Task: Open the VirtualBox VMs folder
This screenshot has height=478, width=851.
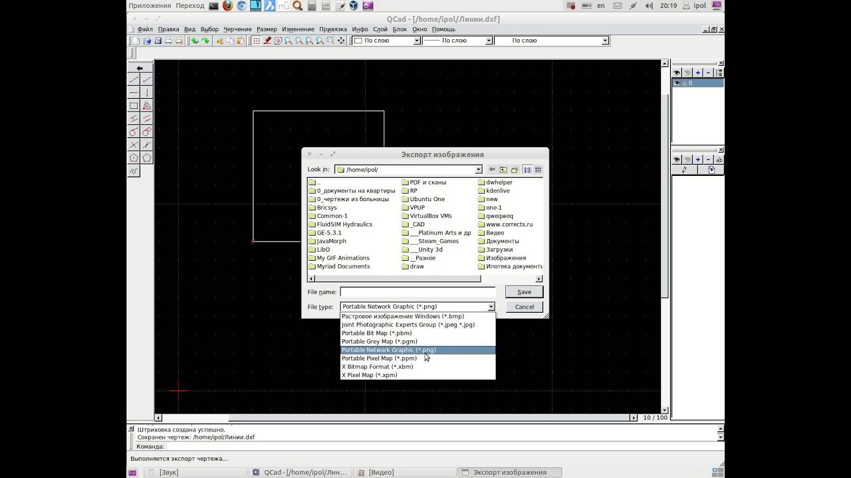Action: pos(427,216)
